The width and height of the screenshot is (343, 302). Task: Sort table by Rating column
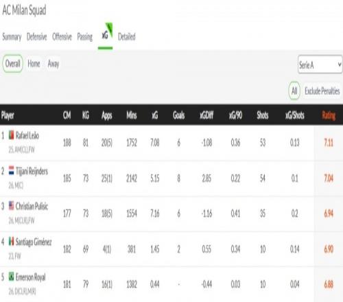coord(329,115)
